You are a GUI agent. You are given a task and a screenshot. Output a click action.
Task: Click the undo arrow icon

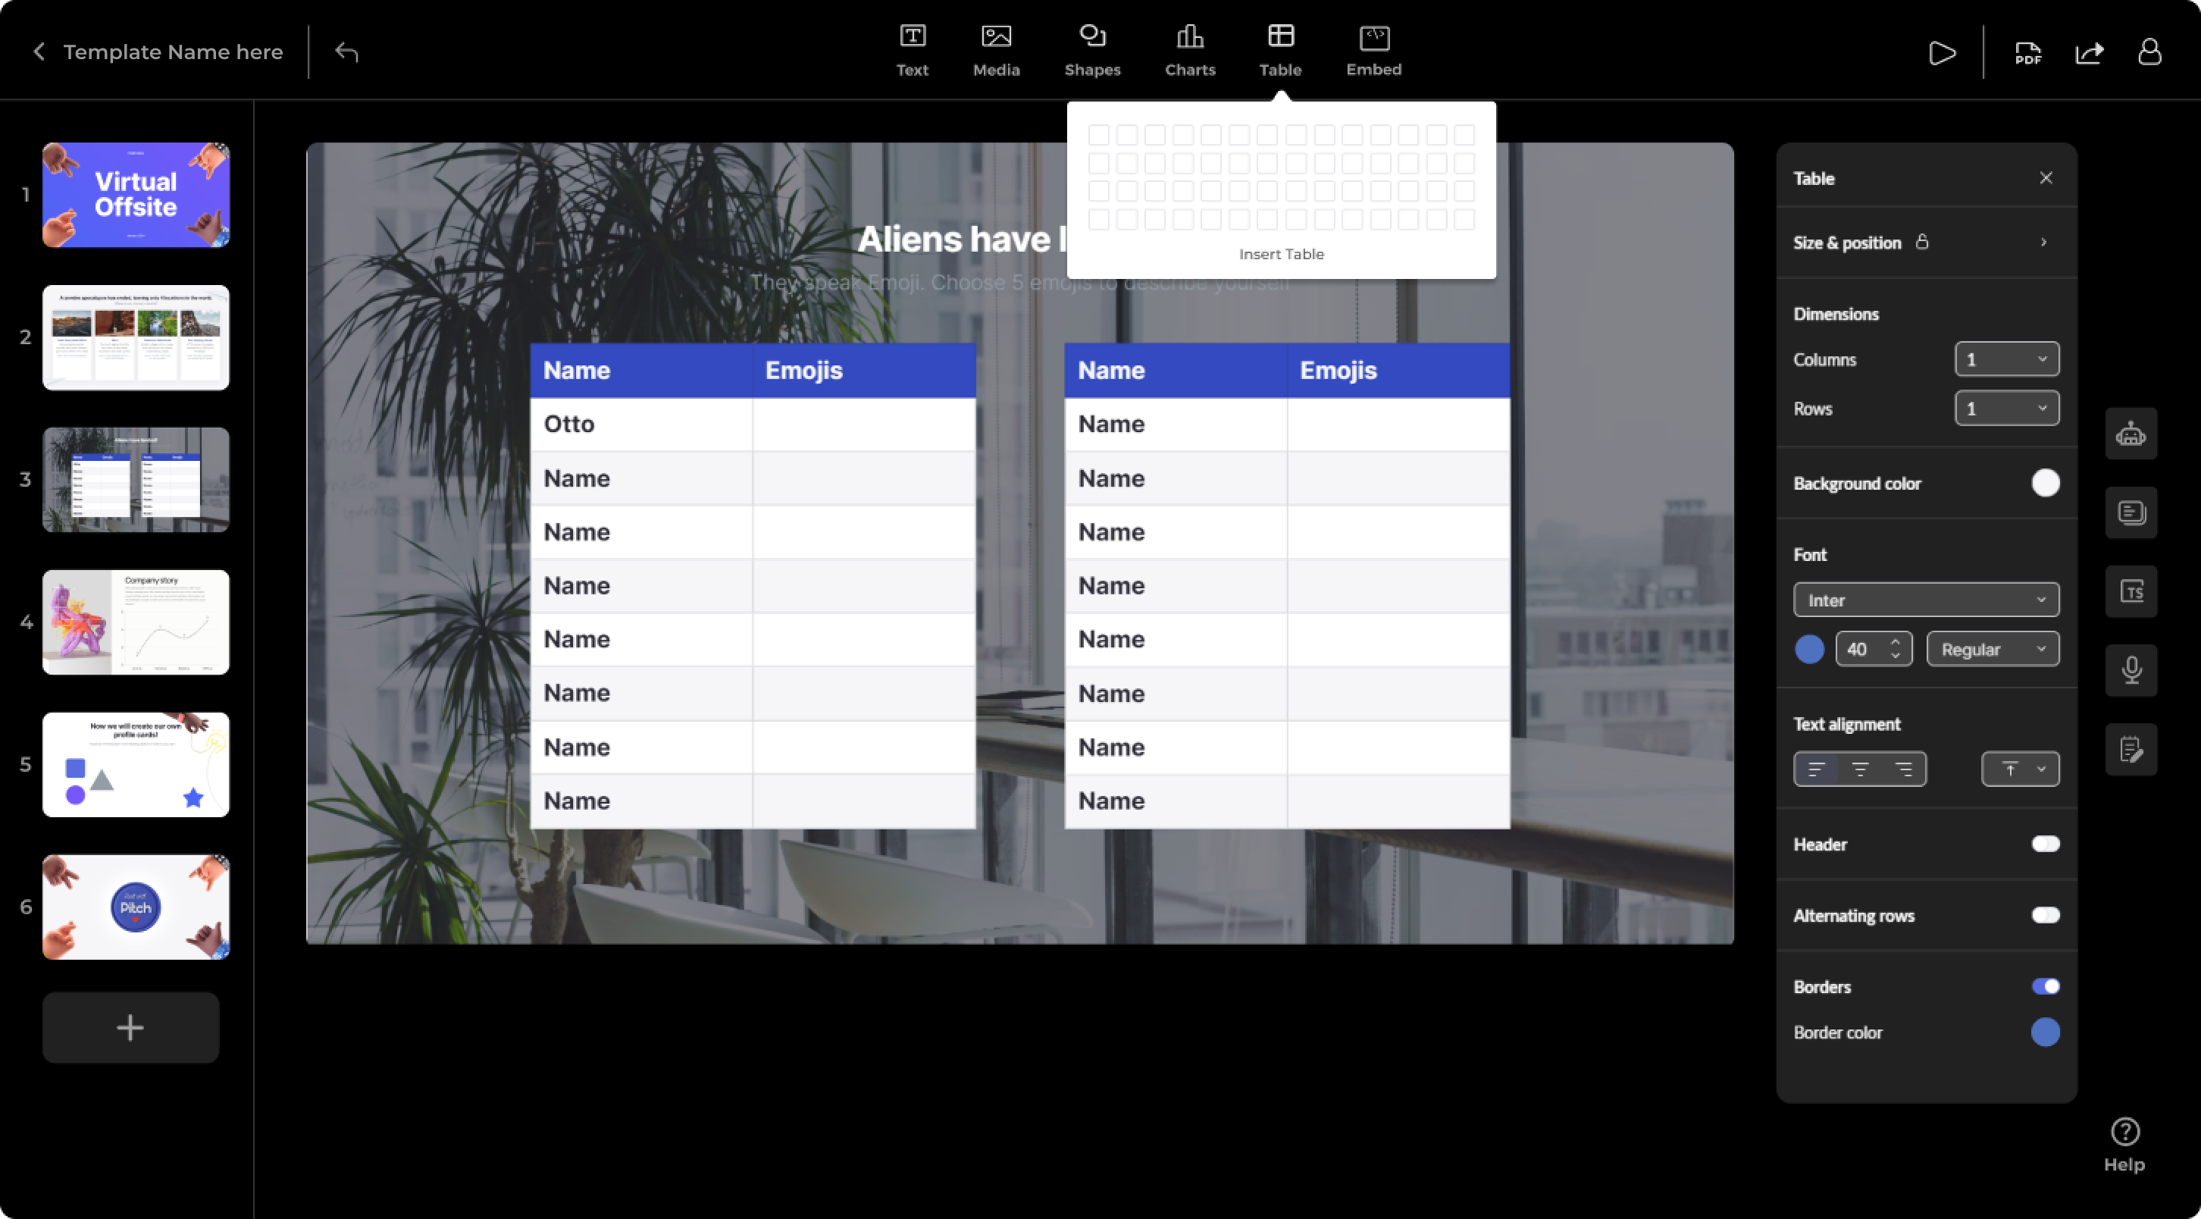point(346,52)
